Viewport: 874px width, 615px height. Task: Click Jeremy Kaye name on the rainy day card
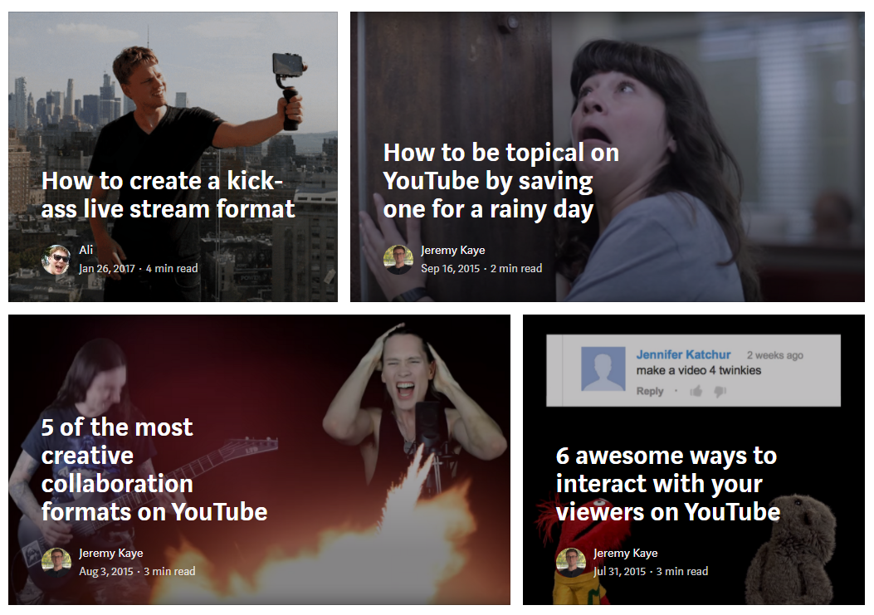pos(452,251)
